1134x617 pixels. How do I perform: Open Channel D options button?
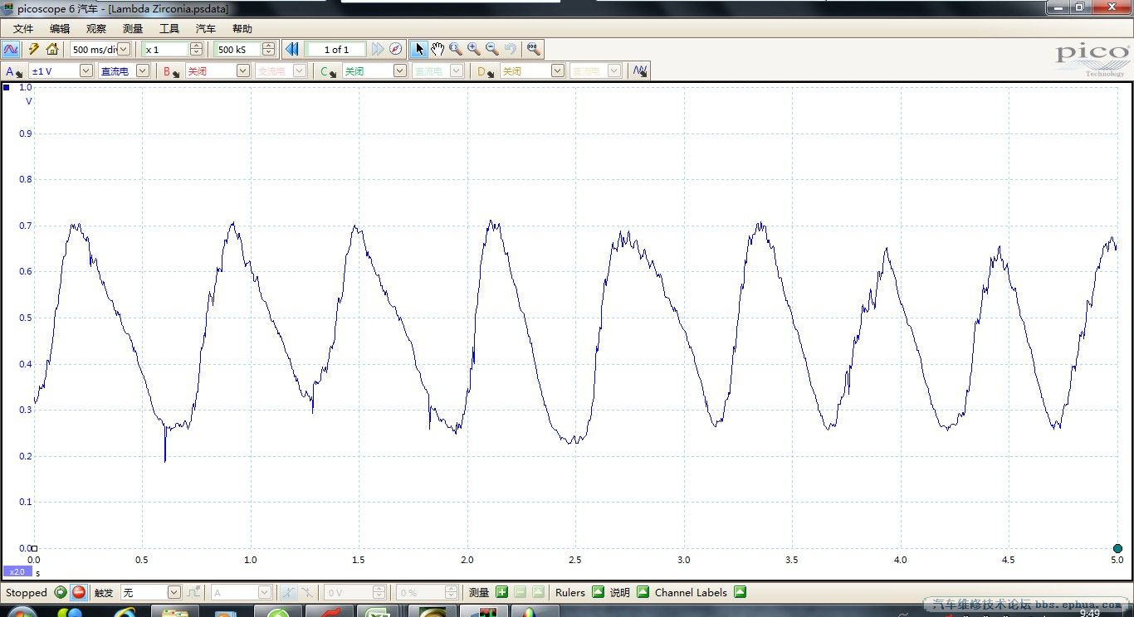pyautogui.click(x=486, y=71)
